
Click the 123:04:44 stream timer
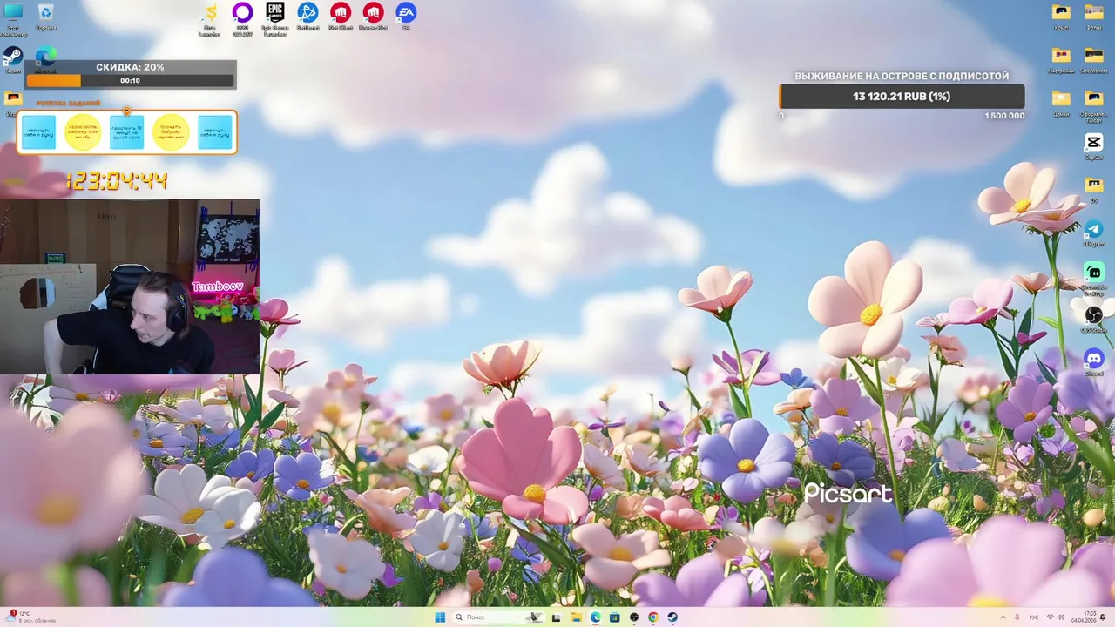point(117,181)
